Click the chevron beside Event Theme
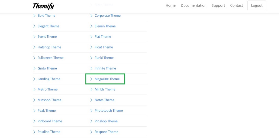Viewport: 279px width, 140px height. point(34,37)
